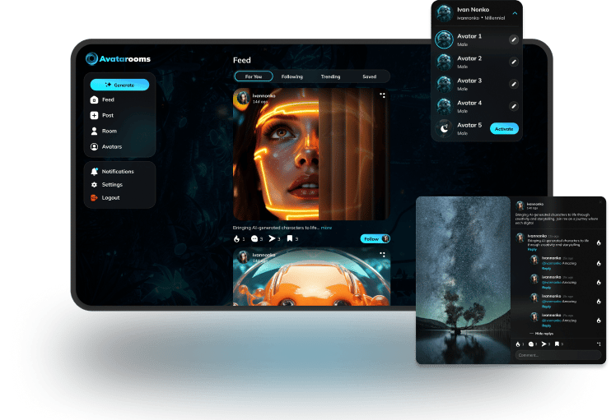Open comments on the neon face post
Screen dimensions: 611x420
tap(254, 239)
